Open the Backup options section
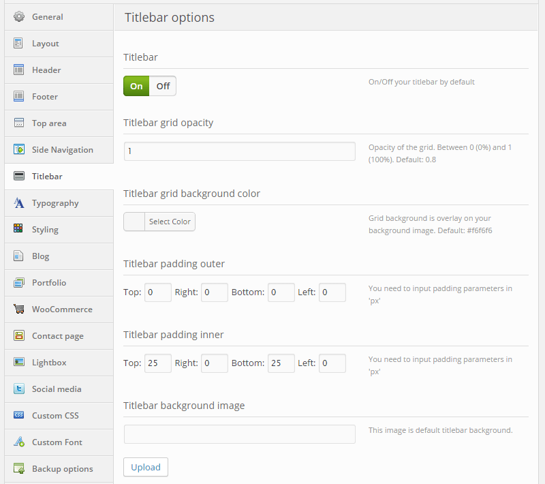 click(62, 469)
